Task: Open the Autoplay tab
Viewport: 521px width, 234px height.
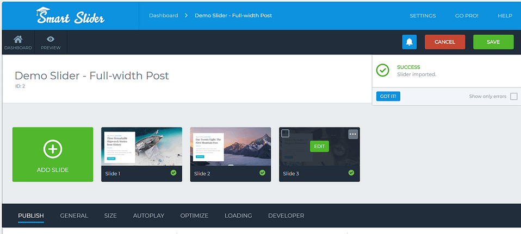Action: [x=148, y=216]
